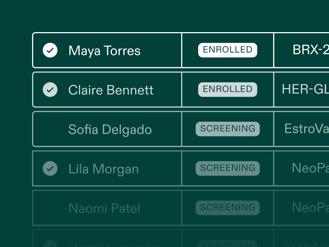Viewport: 329px width, 247px height.
Task: Toggle the checkmark beside Maya Torres
Action: pos(50,50)
